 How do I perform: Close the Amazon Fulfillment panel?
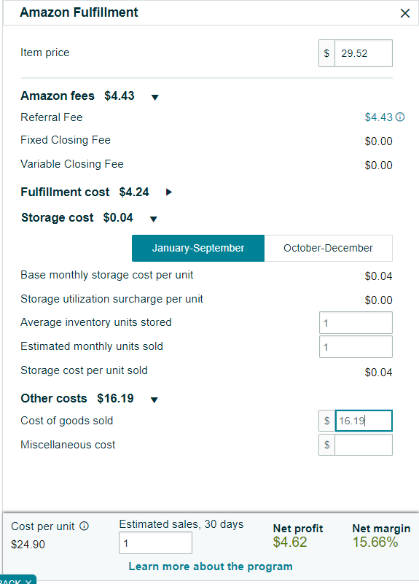(x=405, y=13)
